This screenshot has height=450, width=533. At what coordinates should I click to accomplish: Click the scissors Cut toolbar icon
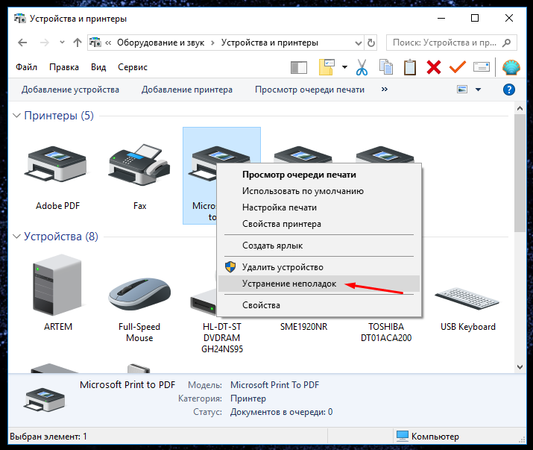point(362,67)
